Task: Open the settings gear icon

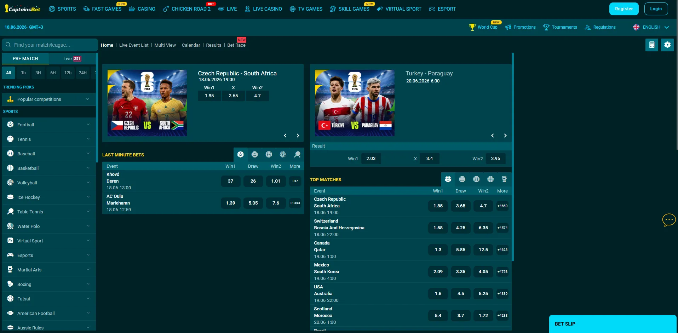Action: click(x=667, y=45)
